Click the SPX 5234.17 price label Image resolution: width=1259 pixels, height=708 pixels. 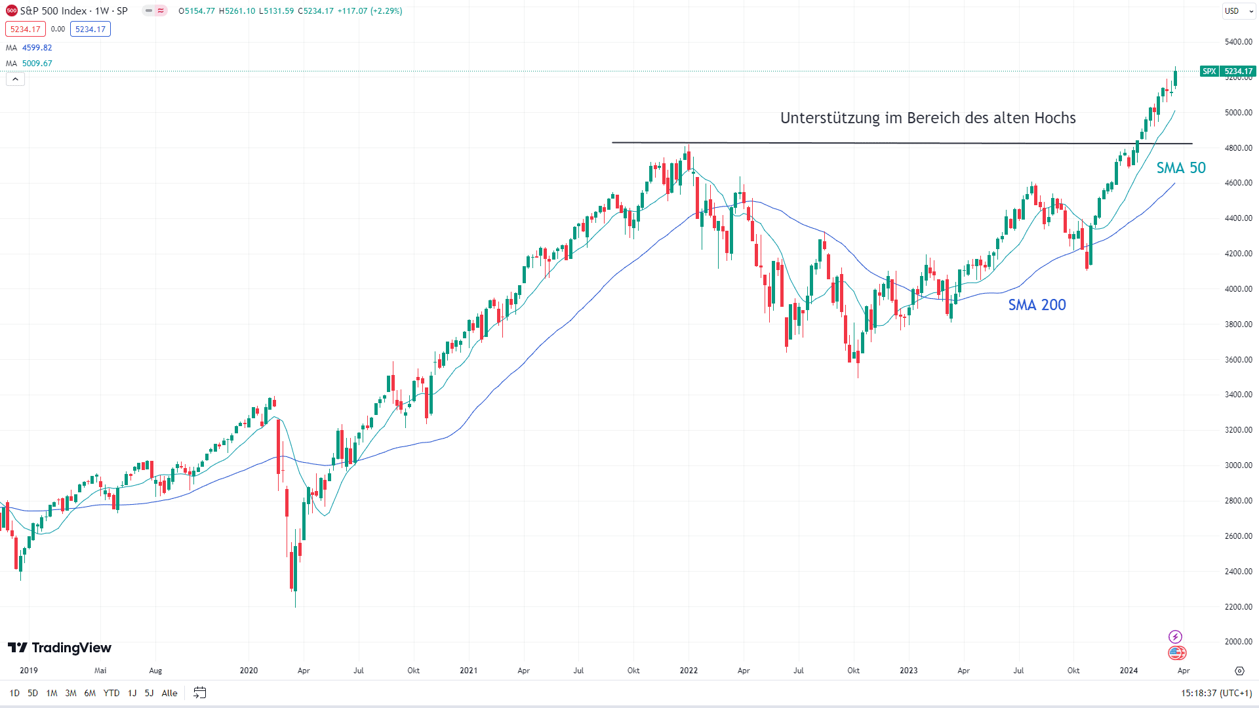[1228, 71]
